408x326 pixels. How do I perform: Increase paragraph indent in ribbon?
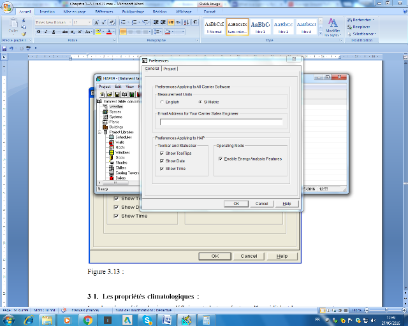[x=163, y=22]
